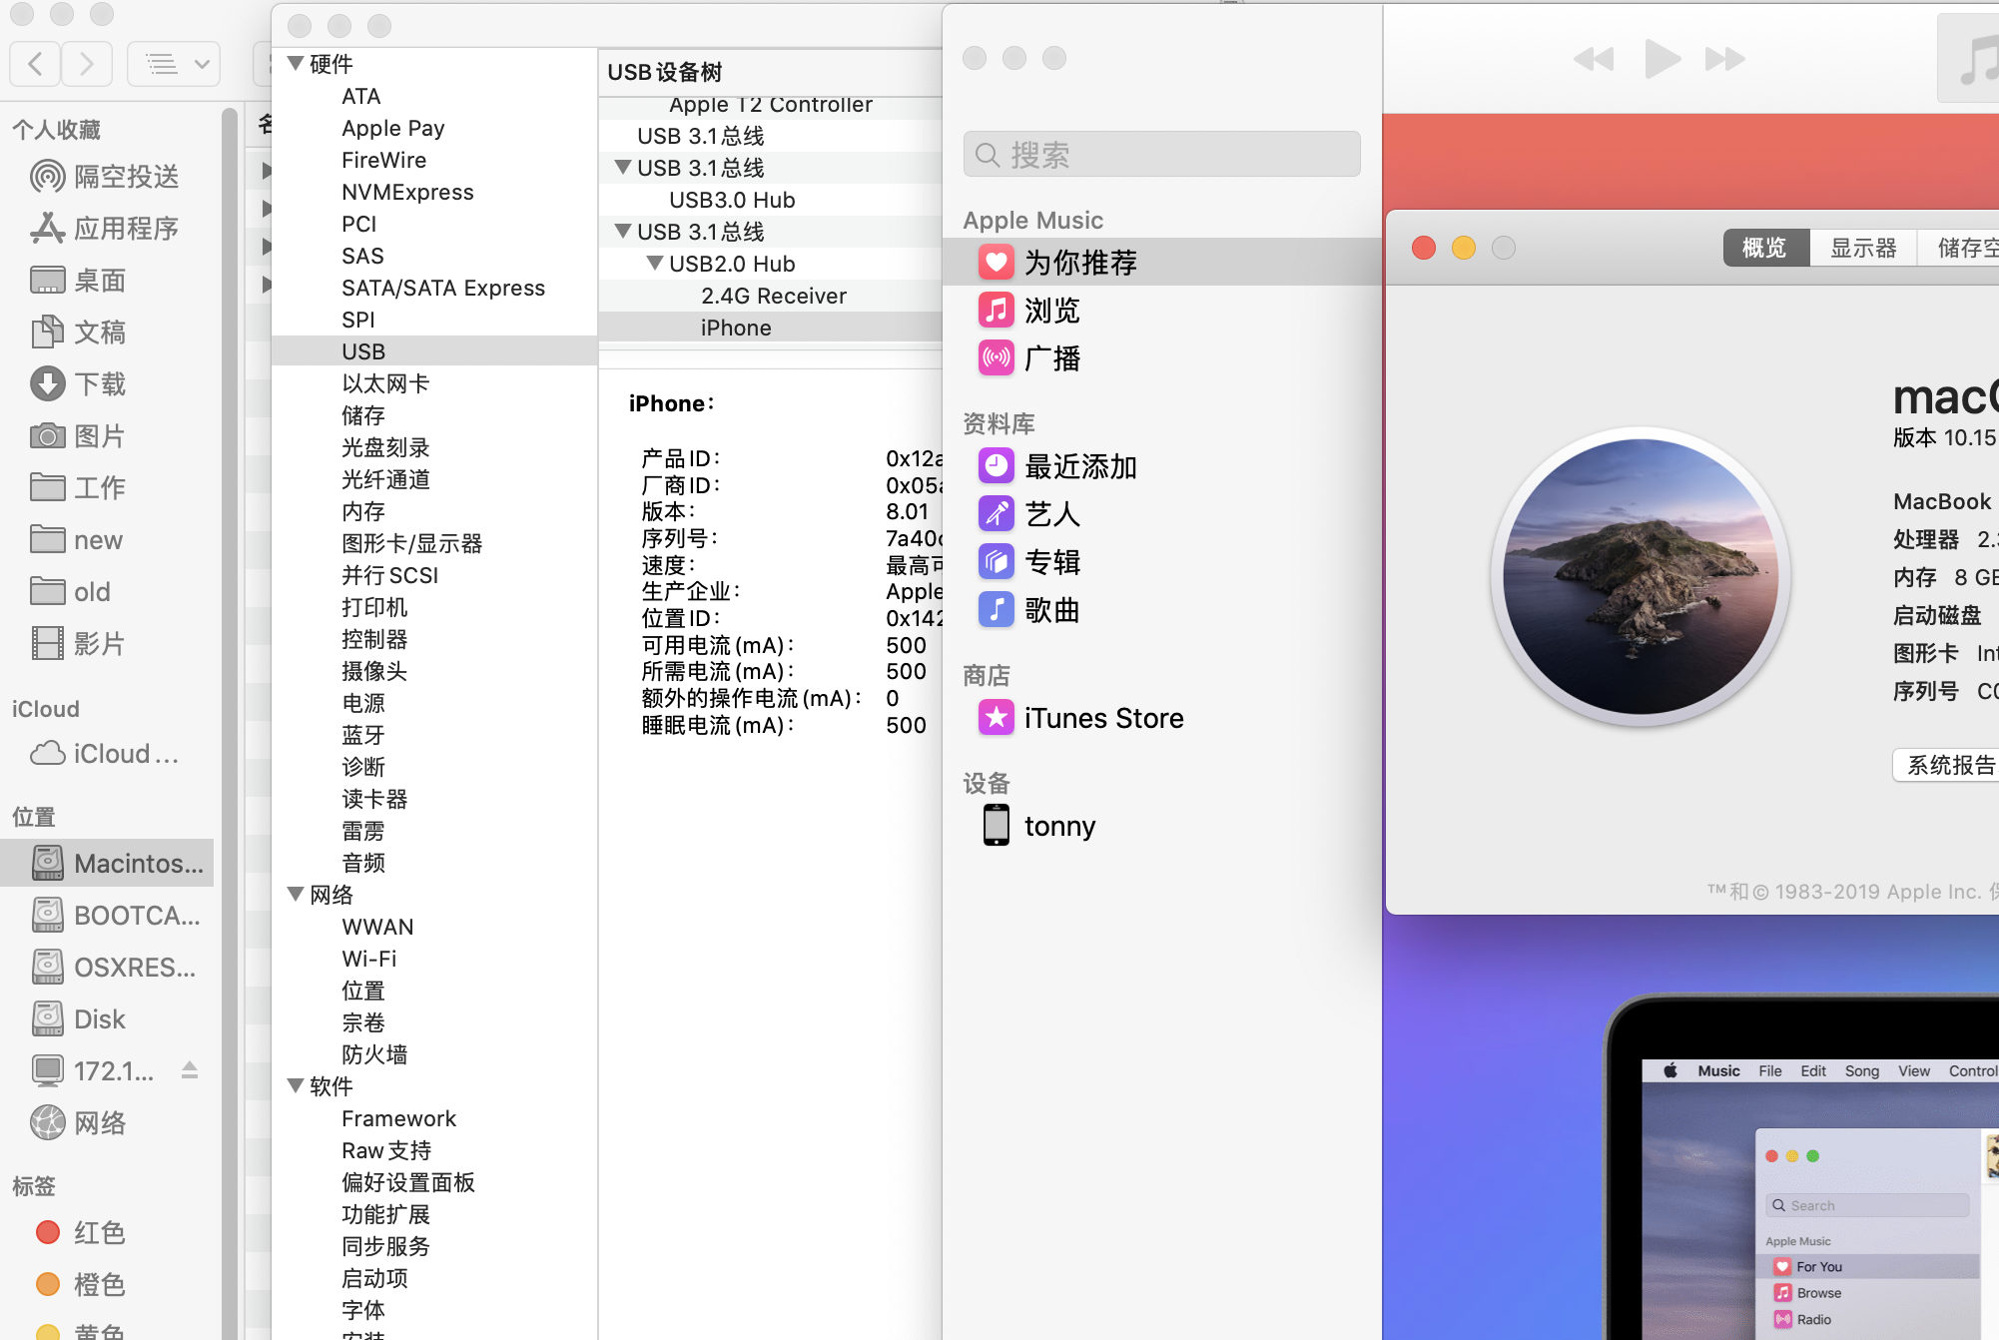The image size is (1999, 1340).
Task: Eject the 172.1... network volume
Action: point(190,1070)
